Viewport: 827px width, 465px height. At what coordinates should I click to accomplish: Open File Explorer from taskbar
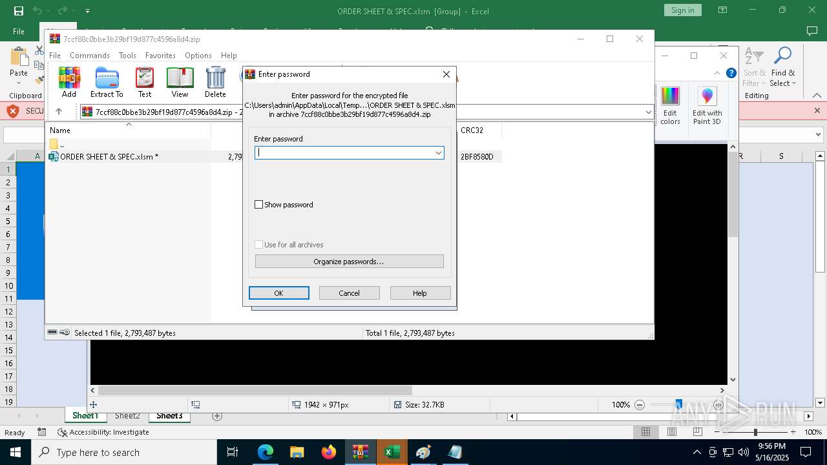[297, 452]
